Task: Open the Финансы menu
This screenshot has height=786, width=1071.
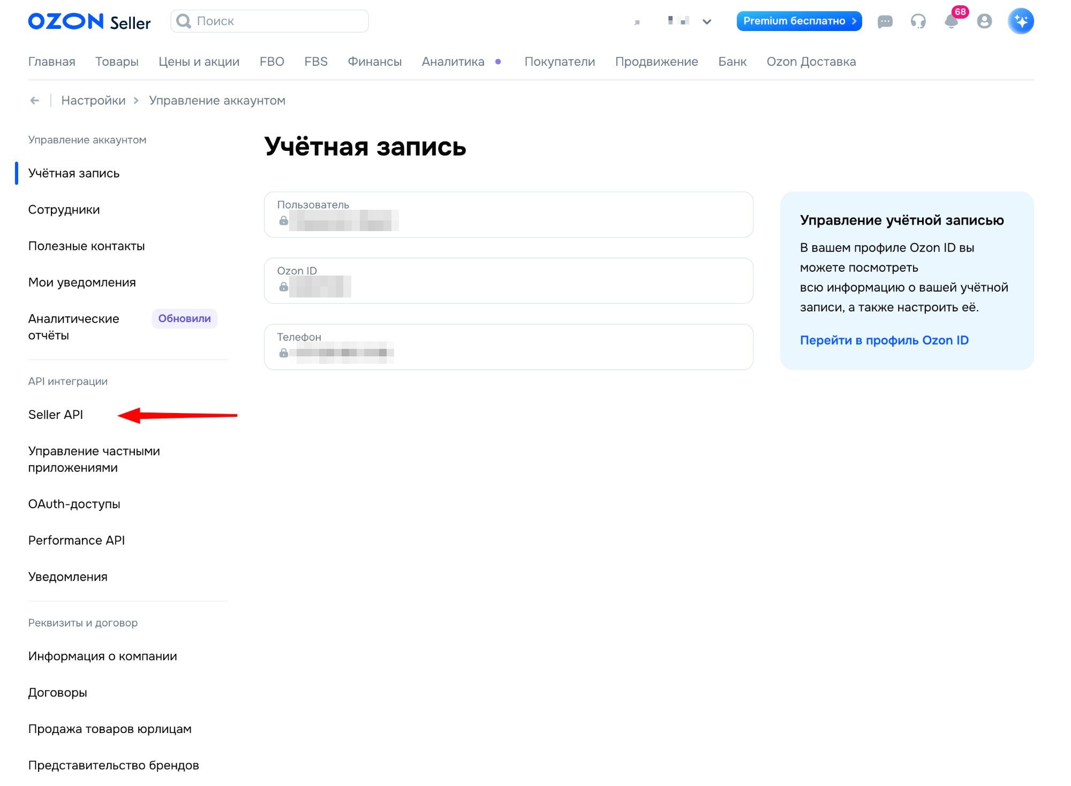Action: (x=375, y=62)
